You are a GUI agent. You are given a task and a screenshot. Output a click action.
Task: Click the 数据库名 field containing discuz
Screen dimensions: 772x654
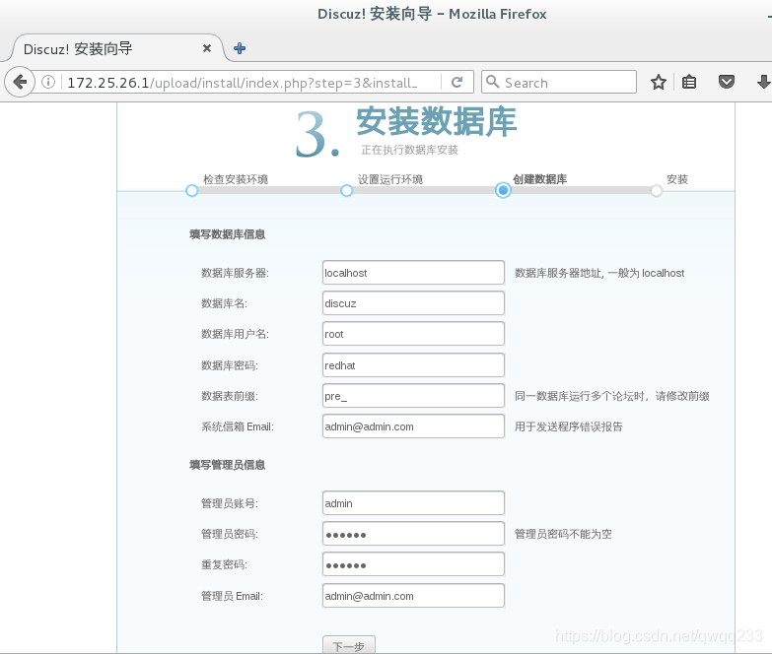tap(413, 303)
